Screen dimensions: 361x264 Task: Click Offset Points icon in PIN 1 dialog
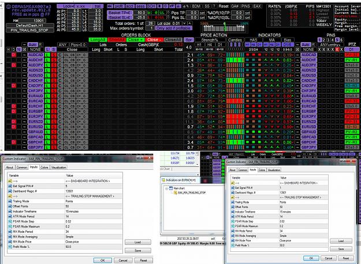(x=233, y=207)
